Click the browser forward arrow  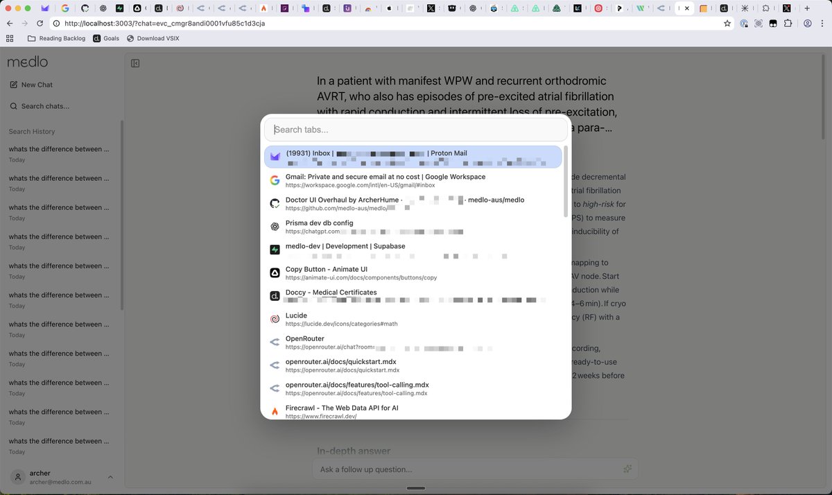click(x=25, y=23)
